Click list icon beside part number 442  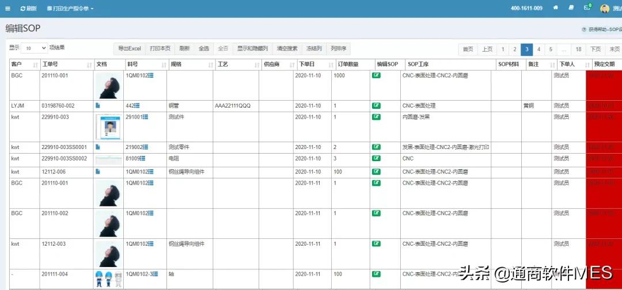(137, 106)
